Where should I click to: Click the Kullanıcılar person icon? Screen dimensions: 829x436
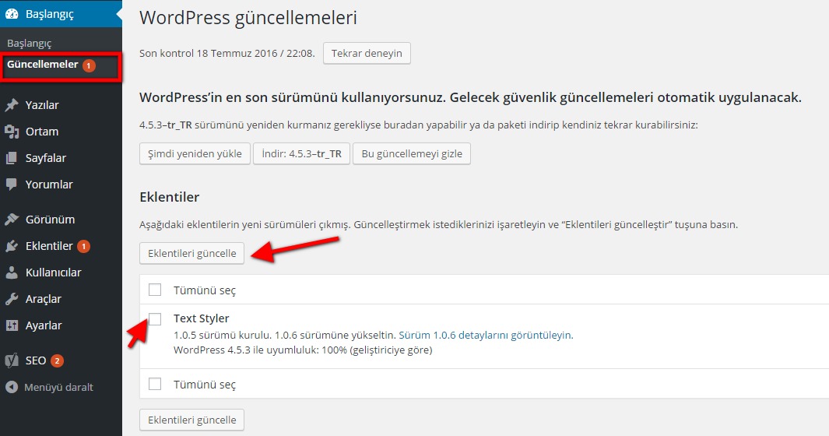12,272
